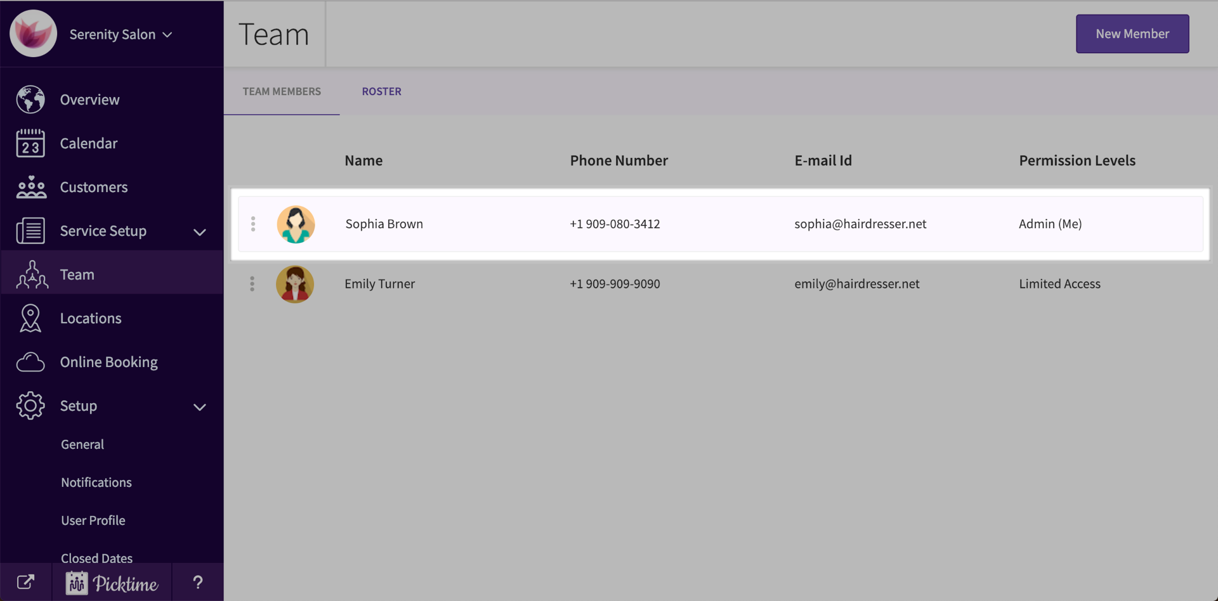This screenshot has height=601, width=1218.
Task: Collapse the Setup submenu chevron
Action: coord(199,407)
